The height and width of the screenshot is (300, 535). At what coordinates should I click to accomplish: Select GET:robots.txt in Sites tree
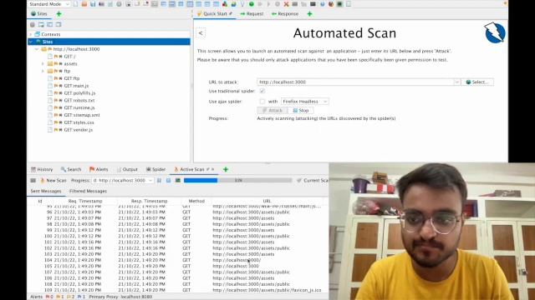tap(79, 100)
